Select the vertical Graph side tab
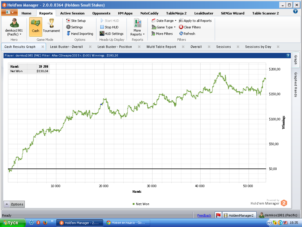Screen dimensions: 302x227 [x=296, y=60]
